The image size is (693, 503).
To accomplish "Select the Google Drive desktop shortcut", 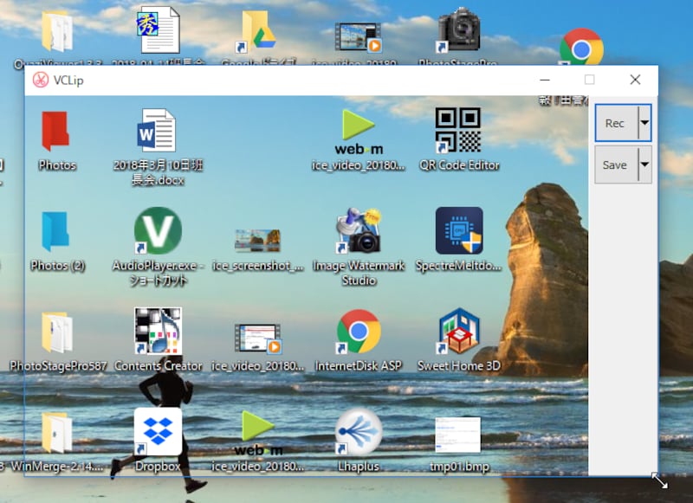I will point(257,32).
